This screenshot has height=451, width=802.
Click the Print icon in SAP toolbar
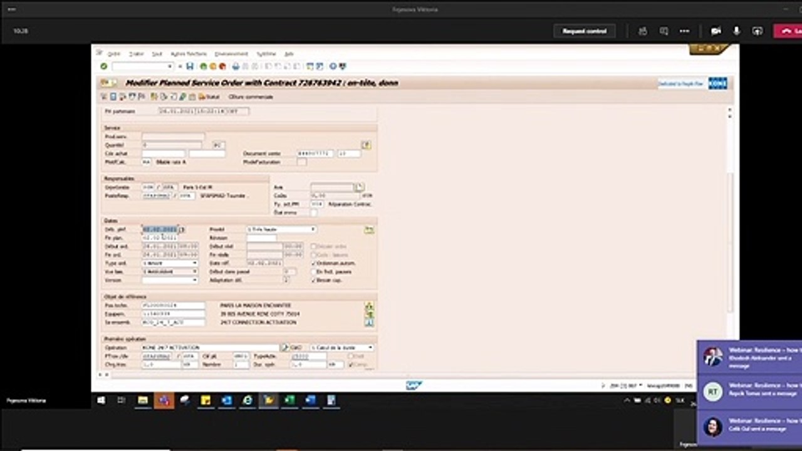236,66
